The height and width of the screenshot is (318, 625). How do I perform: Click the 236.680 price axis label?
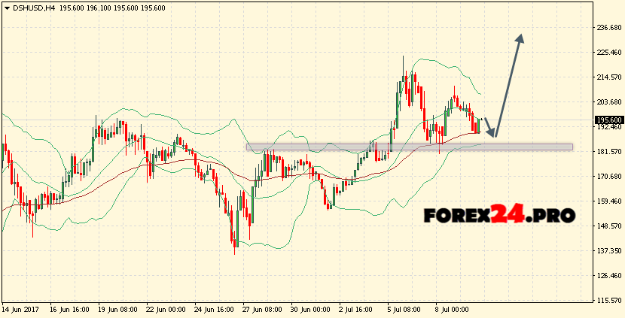(608, 28)
